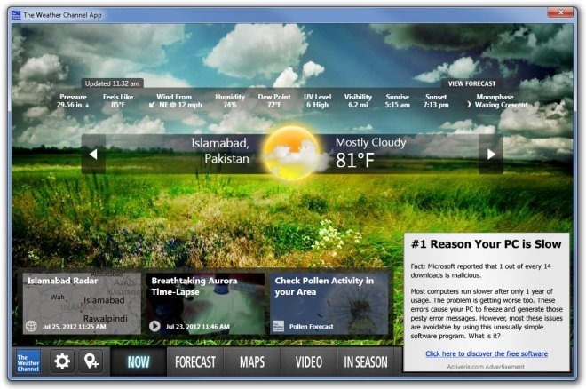Switch to the NOW tab

point(139,361)
